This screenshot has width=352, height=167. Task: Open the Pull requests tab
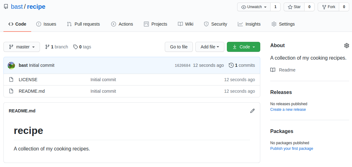click(83, 24)
